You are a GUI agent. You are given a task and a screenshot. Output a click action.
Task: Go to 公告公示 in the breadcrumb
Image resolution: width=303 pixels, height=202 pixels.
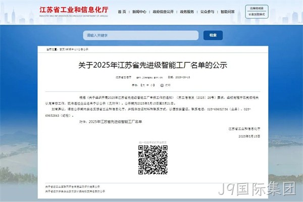pos(83,49)
